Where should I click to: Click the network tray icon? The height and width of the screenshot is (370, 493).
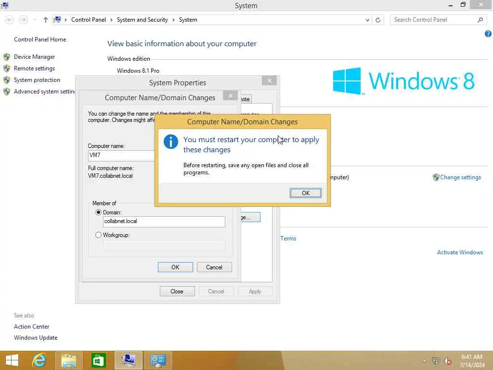pos(436,361)
